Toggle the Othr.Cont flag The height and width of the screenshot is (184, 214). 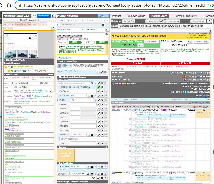tap(8, 28)
